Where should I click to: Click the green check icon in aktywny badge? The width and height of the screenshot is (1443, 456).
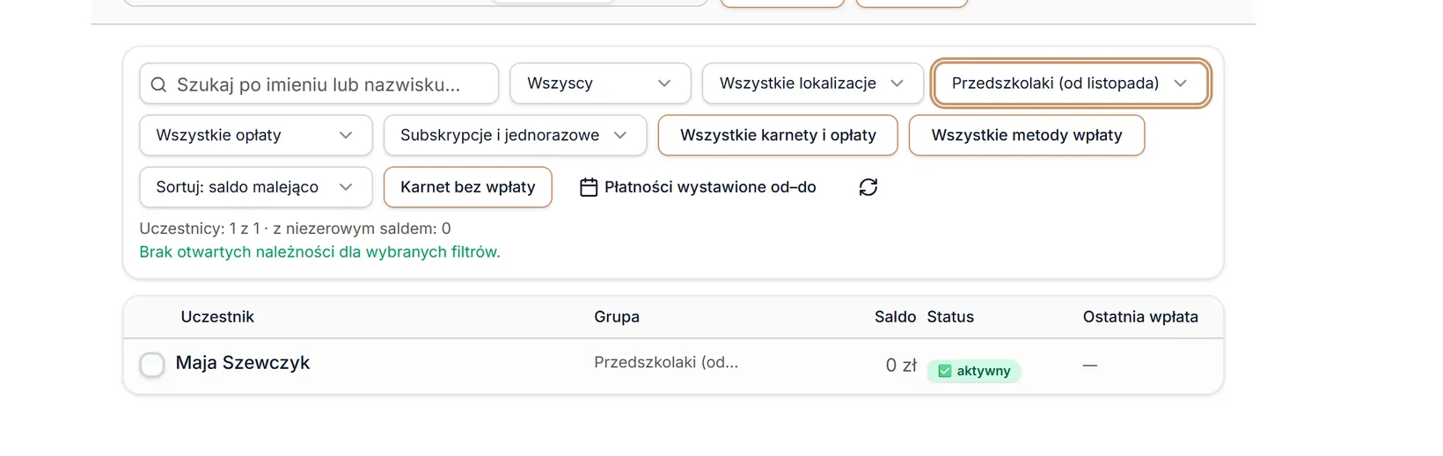[945, 371]
